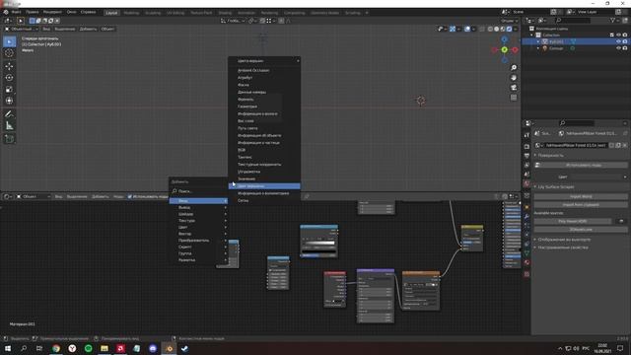Select the Rotate tool

point(9,78)
